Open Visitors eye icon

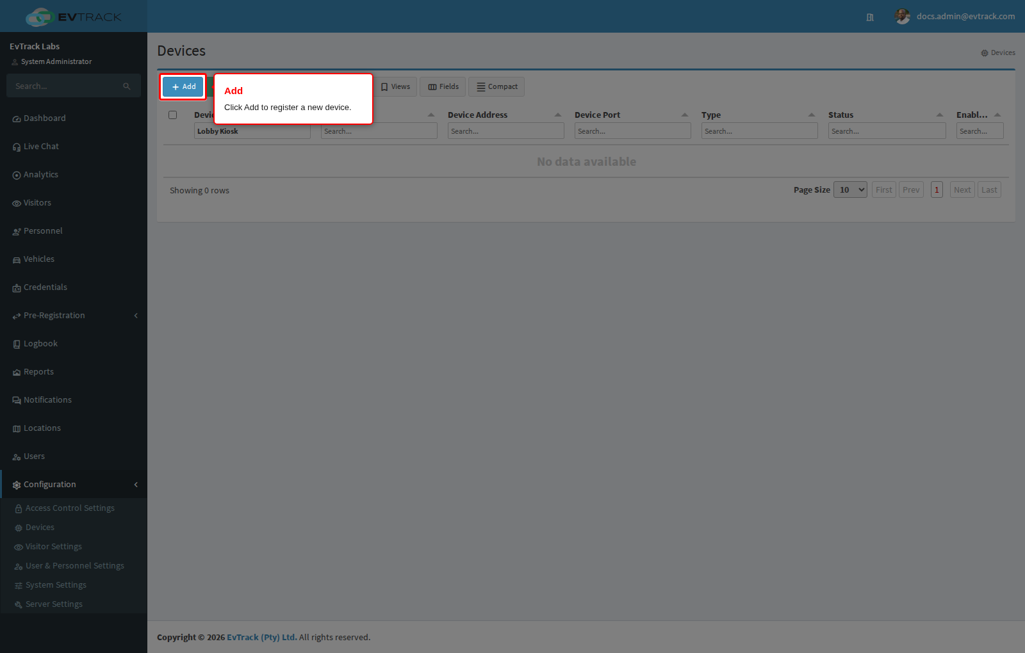17,204
